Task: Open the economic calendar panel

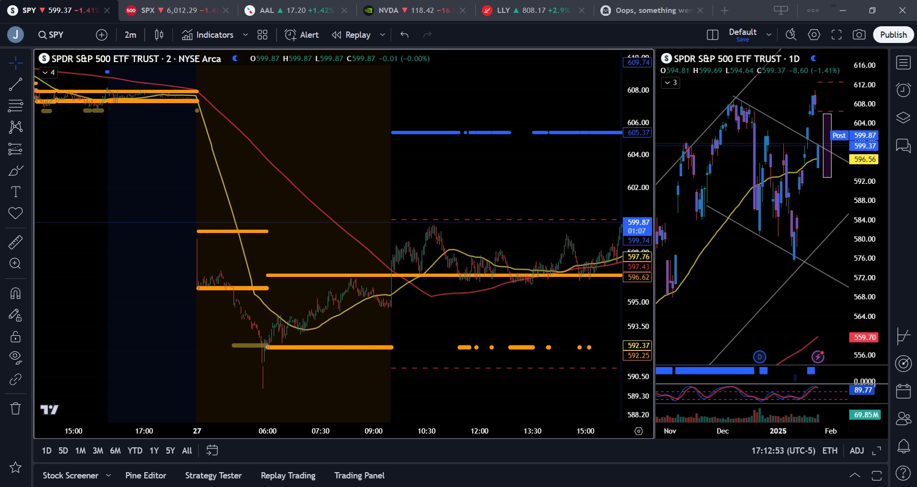Action: coord(903,392)
